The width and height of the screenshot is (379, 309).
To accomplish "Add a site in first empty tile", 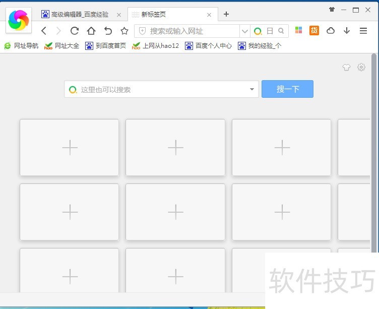I will (70, 148).
